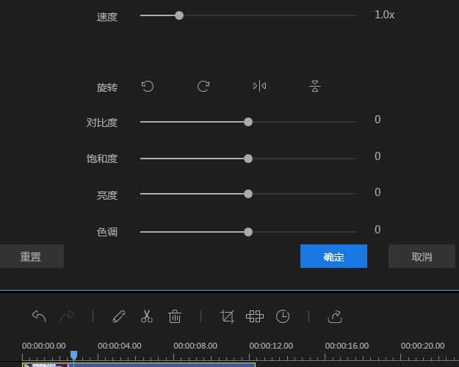The width and height of the screenshot is (459, 367).
Task: Open the duration clock tool
Action: (283, 316)
